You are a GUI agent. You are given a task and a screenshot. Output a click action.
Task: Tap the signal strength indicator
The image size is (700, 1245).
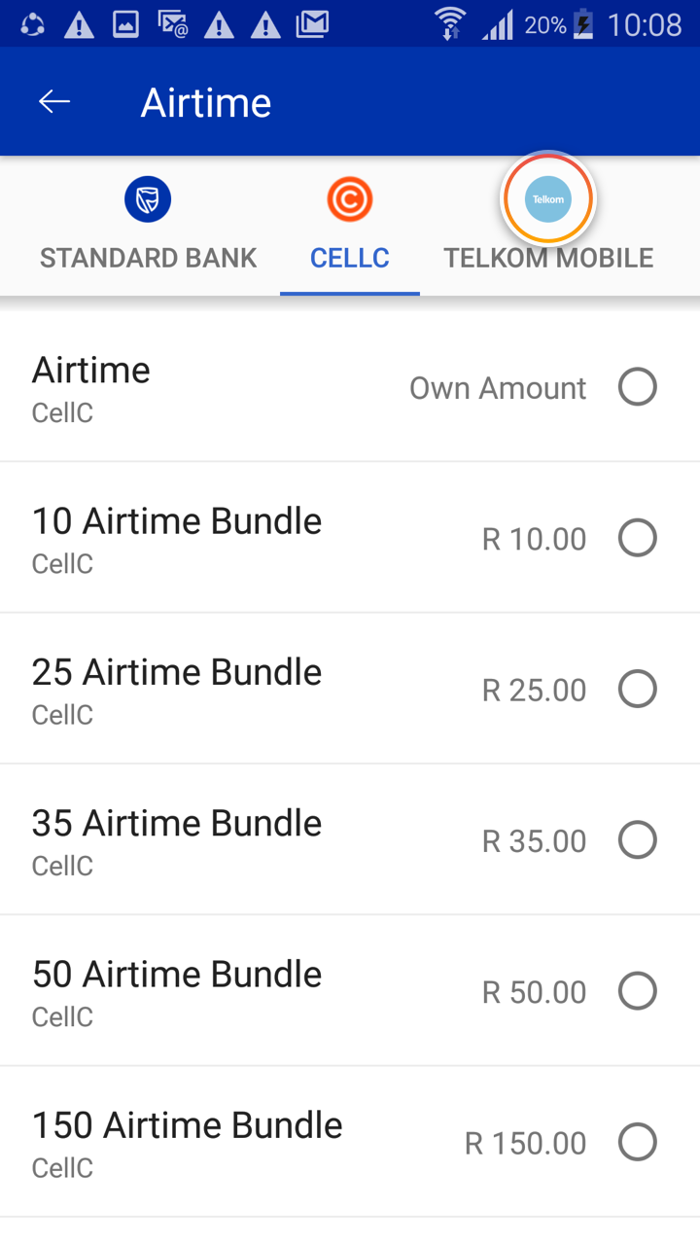pyautogui.click(x=497, y=25)
